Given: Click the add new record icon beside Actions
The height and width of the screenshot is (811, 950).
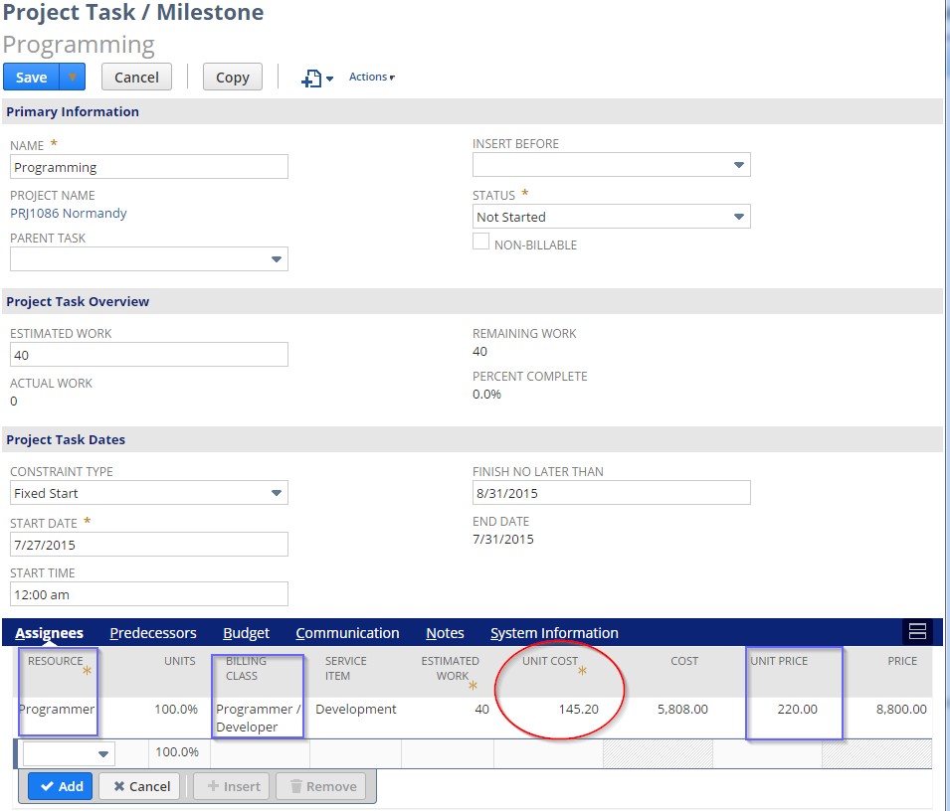Looking at the screenshot, I should (x=313, y=78).
